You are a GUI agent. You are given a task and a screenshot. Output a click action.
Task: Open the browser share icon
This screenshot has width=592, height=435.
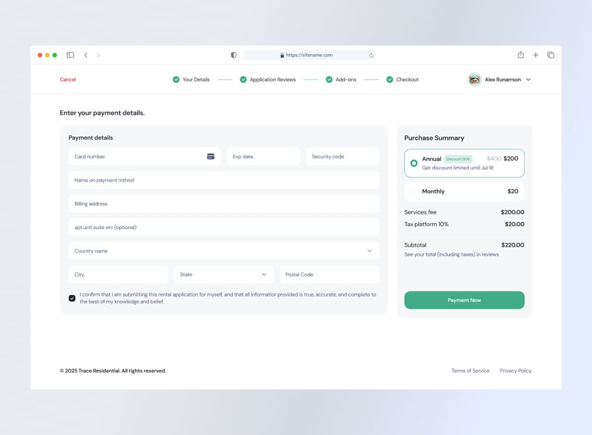(520, 55)
